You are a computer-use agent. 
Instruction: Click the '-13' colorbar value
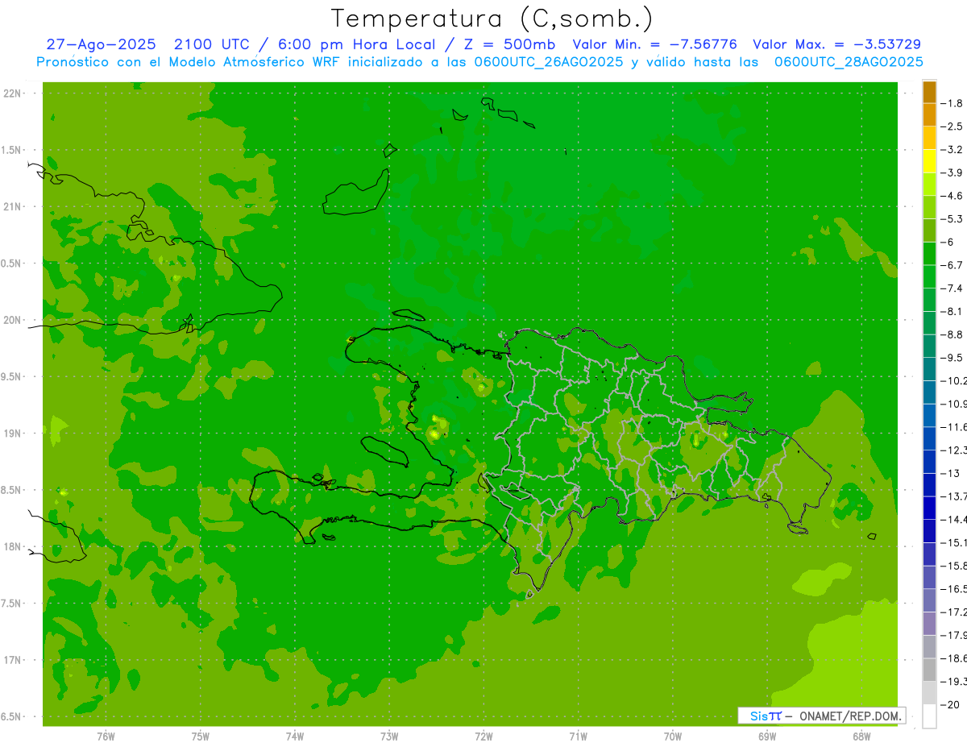pos(950,473)
